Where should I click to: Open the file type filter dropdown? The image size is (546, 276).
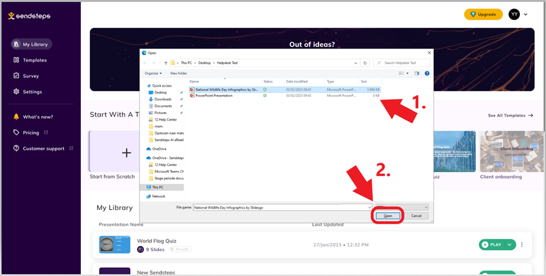coord(402,207)
